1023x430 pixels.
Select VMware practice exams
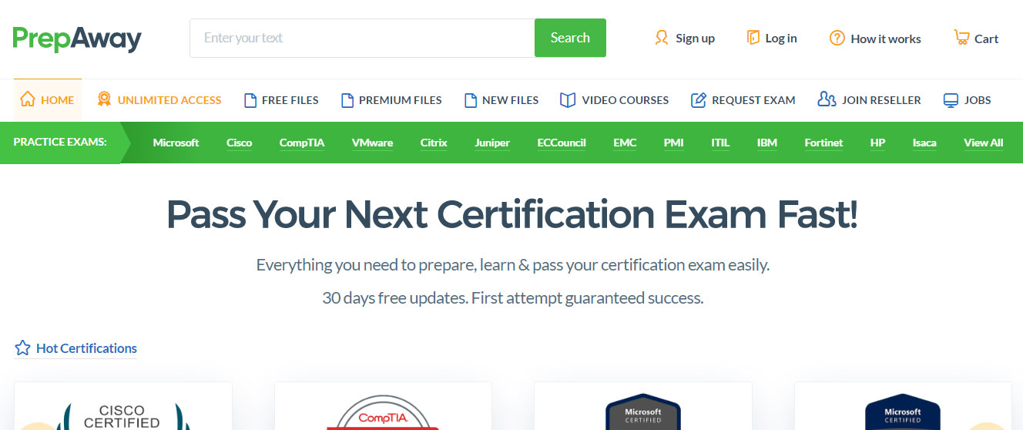[x=372, y=143]
